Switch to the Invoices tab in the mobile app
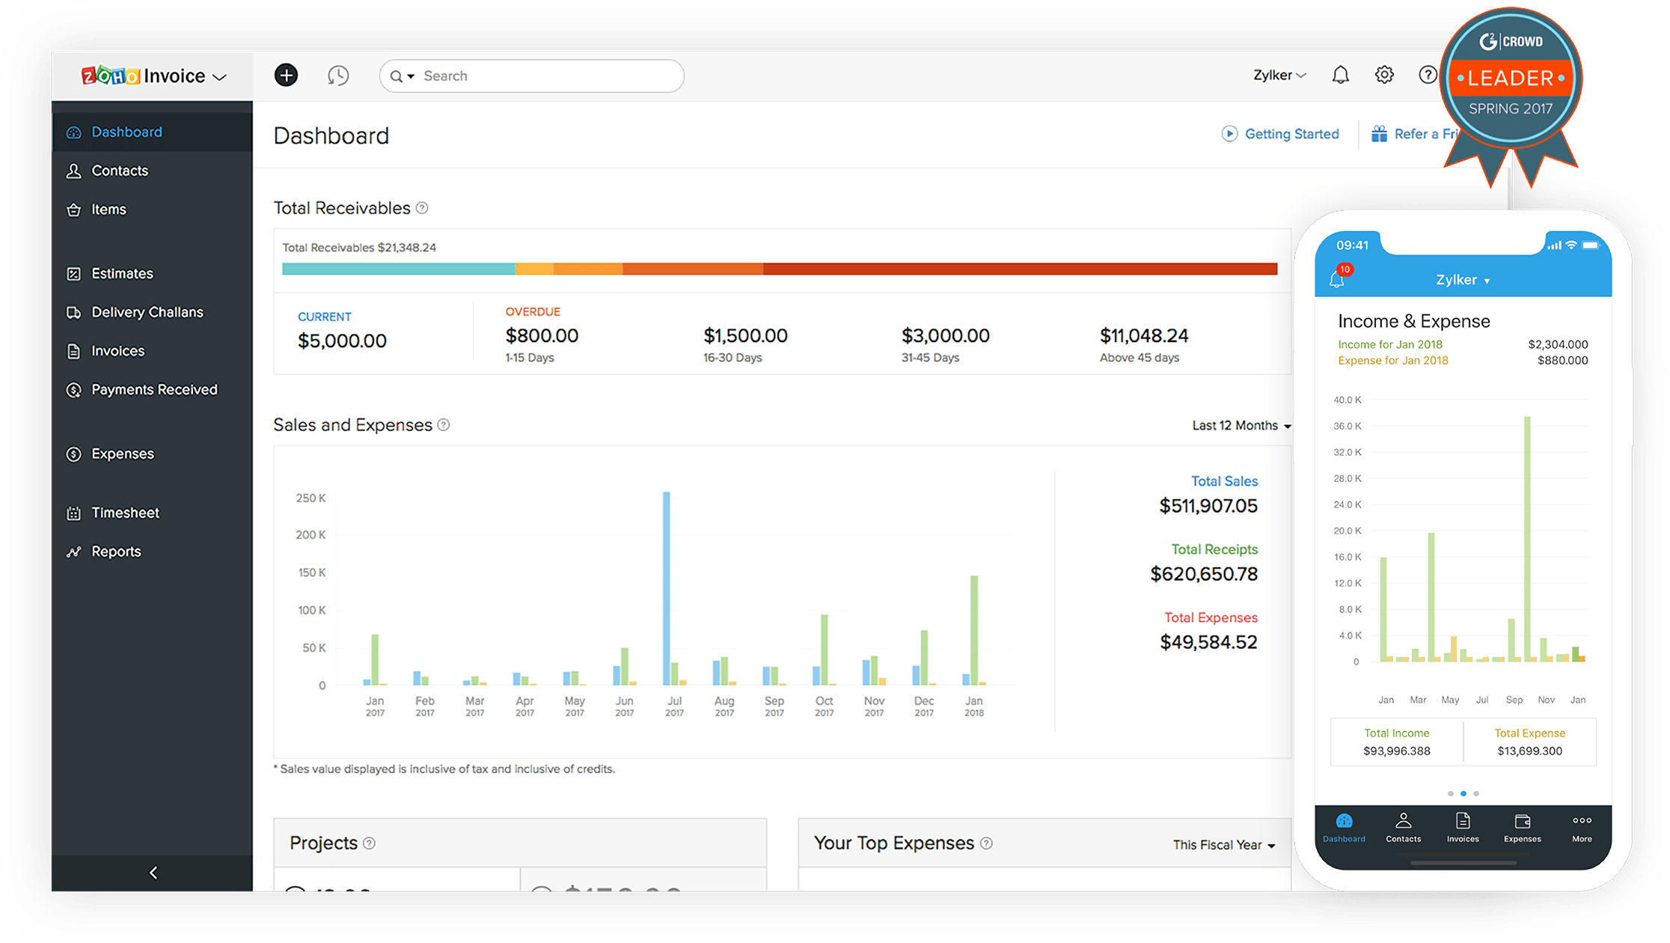The height and width of the screenshot is (943, 1670). tap(1462, 828)
